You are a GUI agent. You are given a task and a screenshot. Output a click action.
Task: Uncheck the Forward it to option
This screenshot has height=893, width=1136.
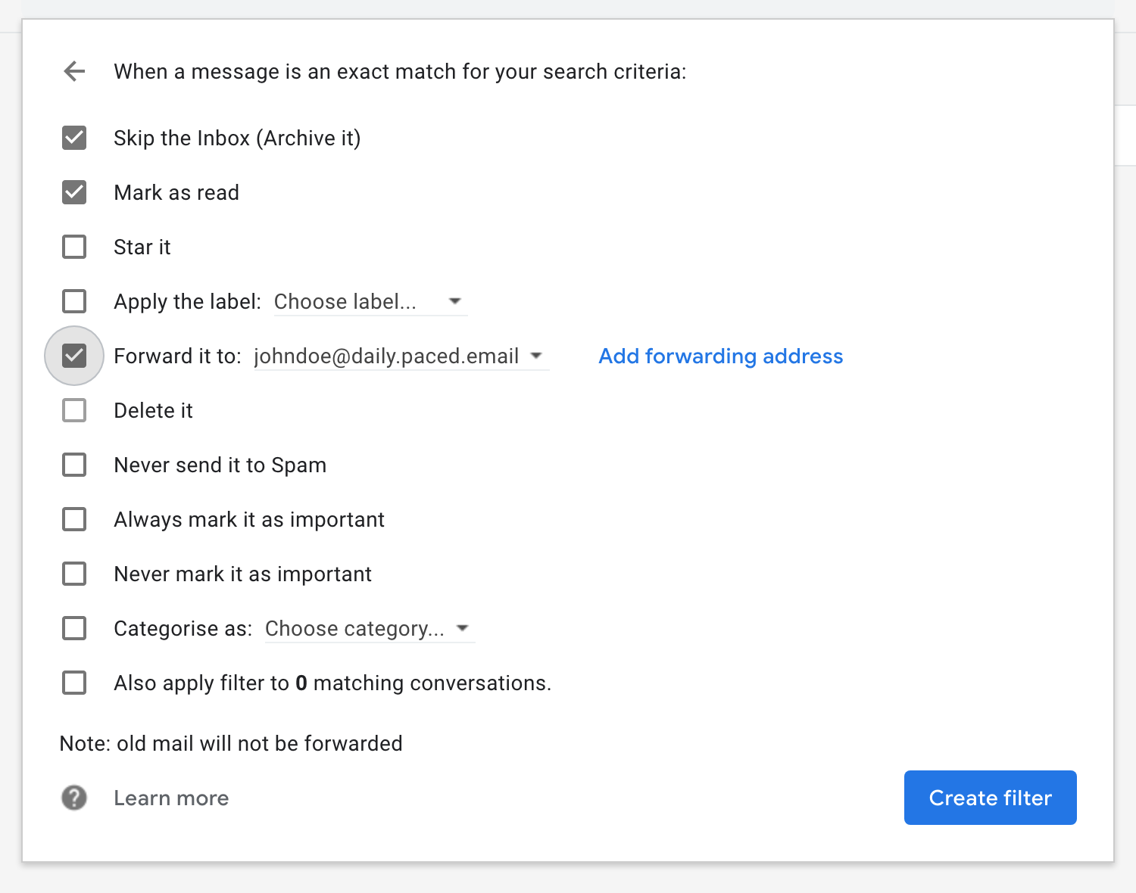[73, 356]
